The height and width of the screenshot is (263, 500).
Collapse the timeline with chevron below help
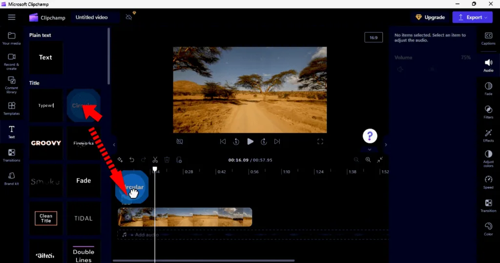(x=370, y=149)
